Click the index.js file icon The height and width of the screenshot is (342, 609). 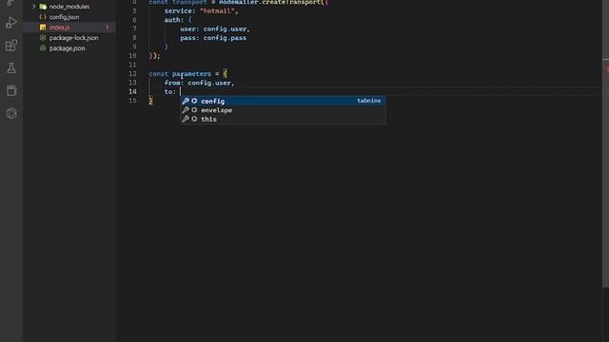coord(43,28)
